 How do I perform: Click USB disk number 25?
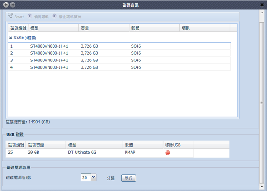click(x=10, y=152)
